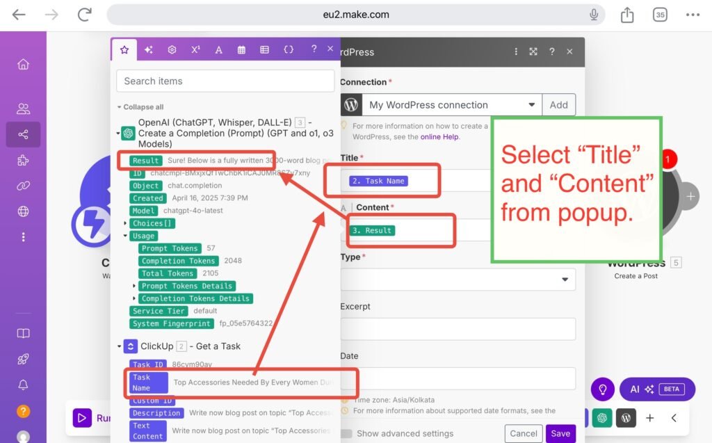Close the mapping items panel

pos(330,49)
